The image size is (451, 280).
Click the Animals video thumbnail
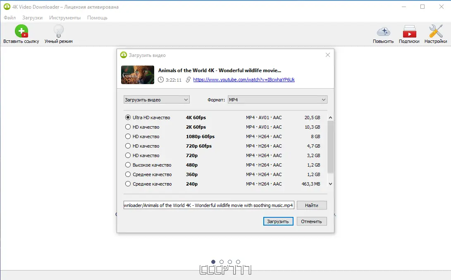[x=138, y=75]
